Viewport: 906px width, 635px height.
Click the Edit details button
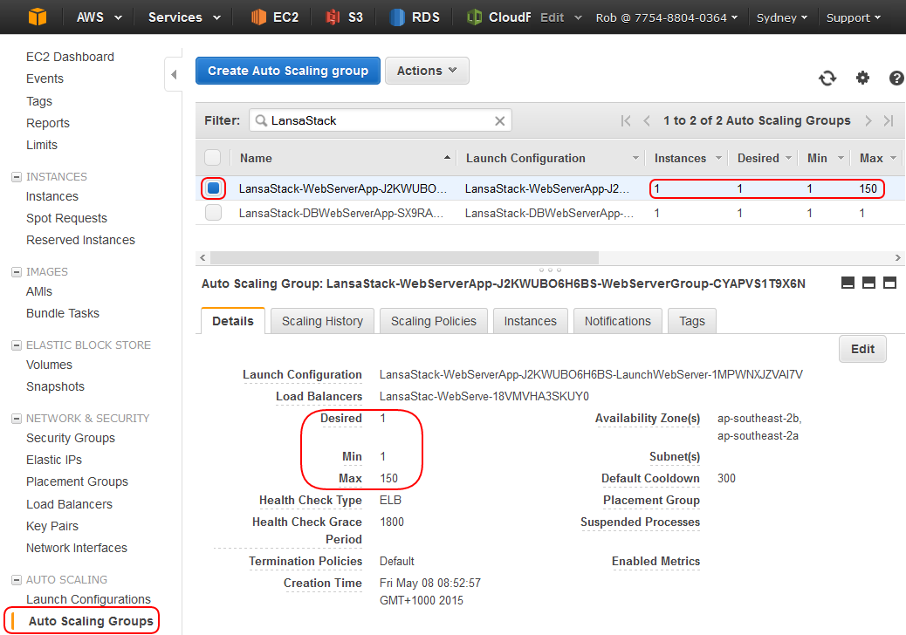pyautogui.click(x=862, y=349)
